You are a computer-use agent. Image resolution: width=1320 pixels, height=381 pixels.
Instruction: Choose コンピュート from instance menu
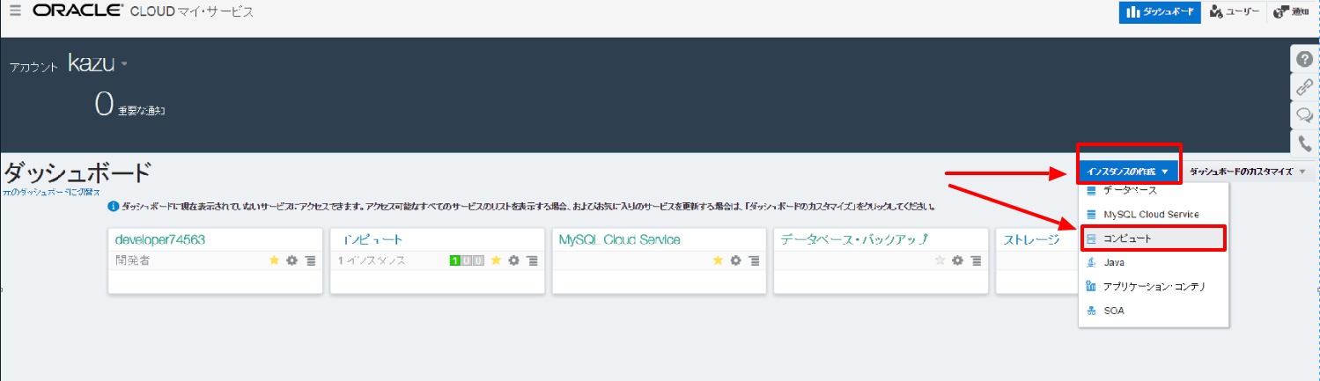[x=1153, y=238]
